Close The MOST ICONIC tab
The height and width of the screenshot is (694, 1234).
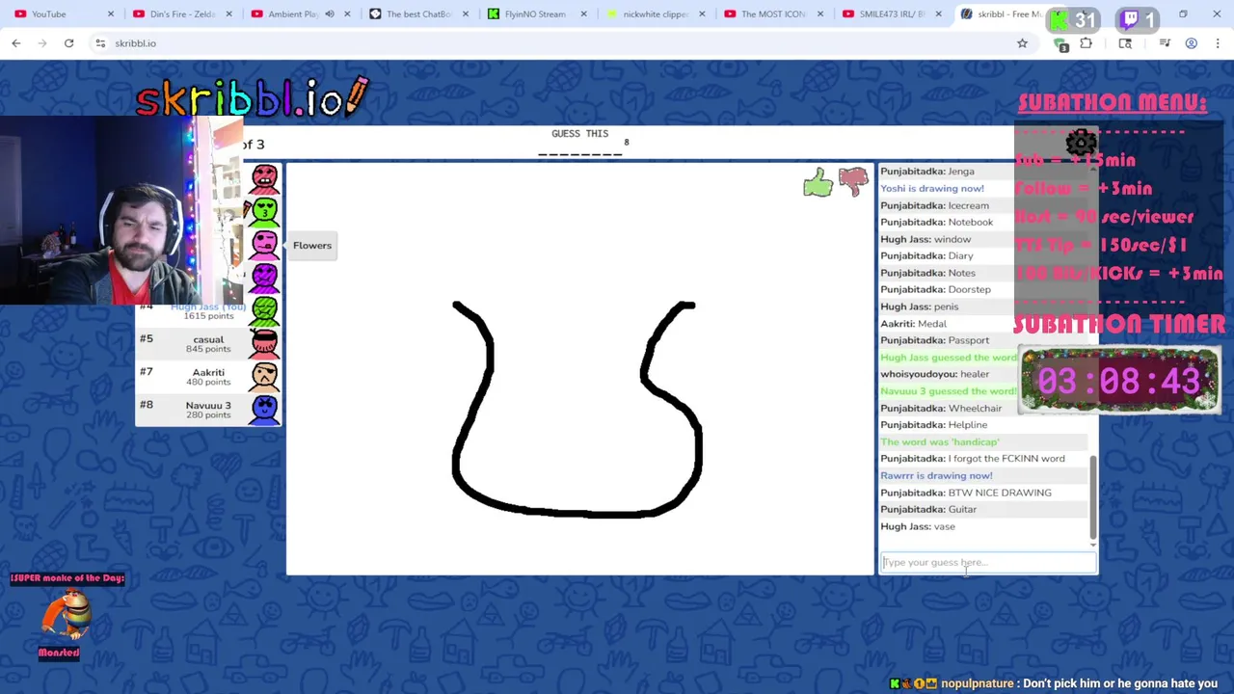(820, 13)
